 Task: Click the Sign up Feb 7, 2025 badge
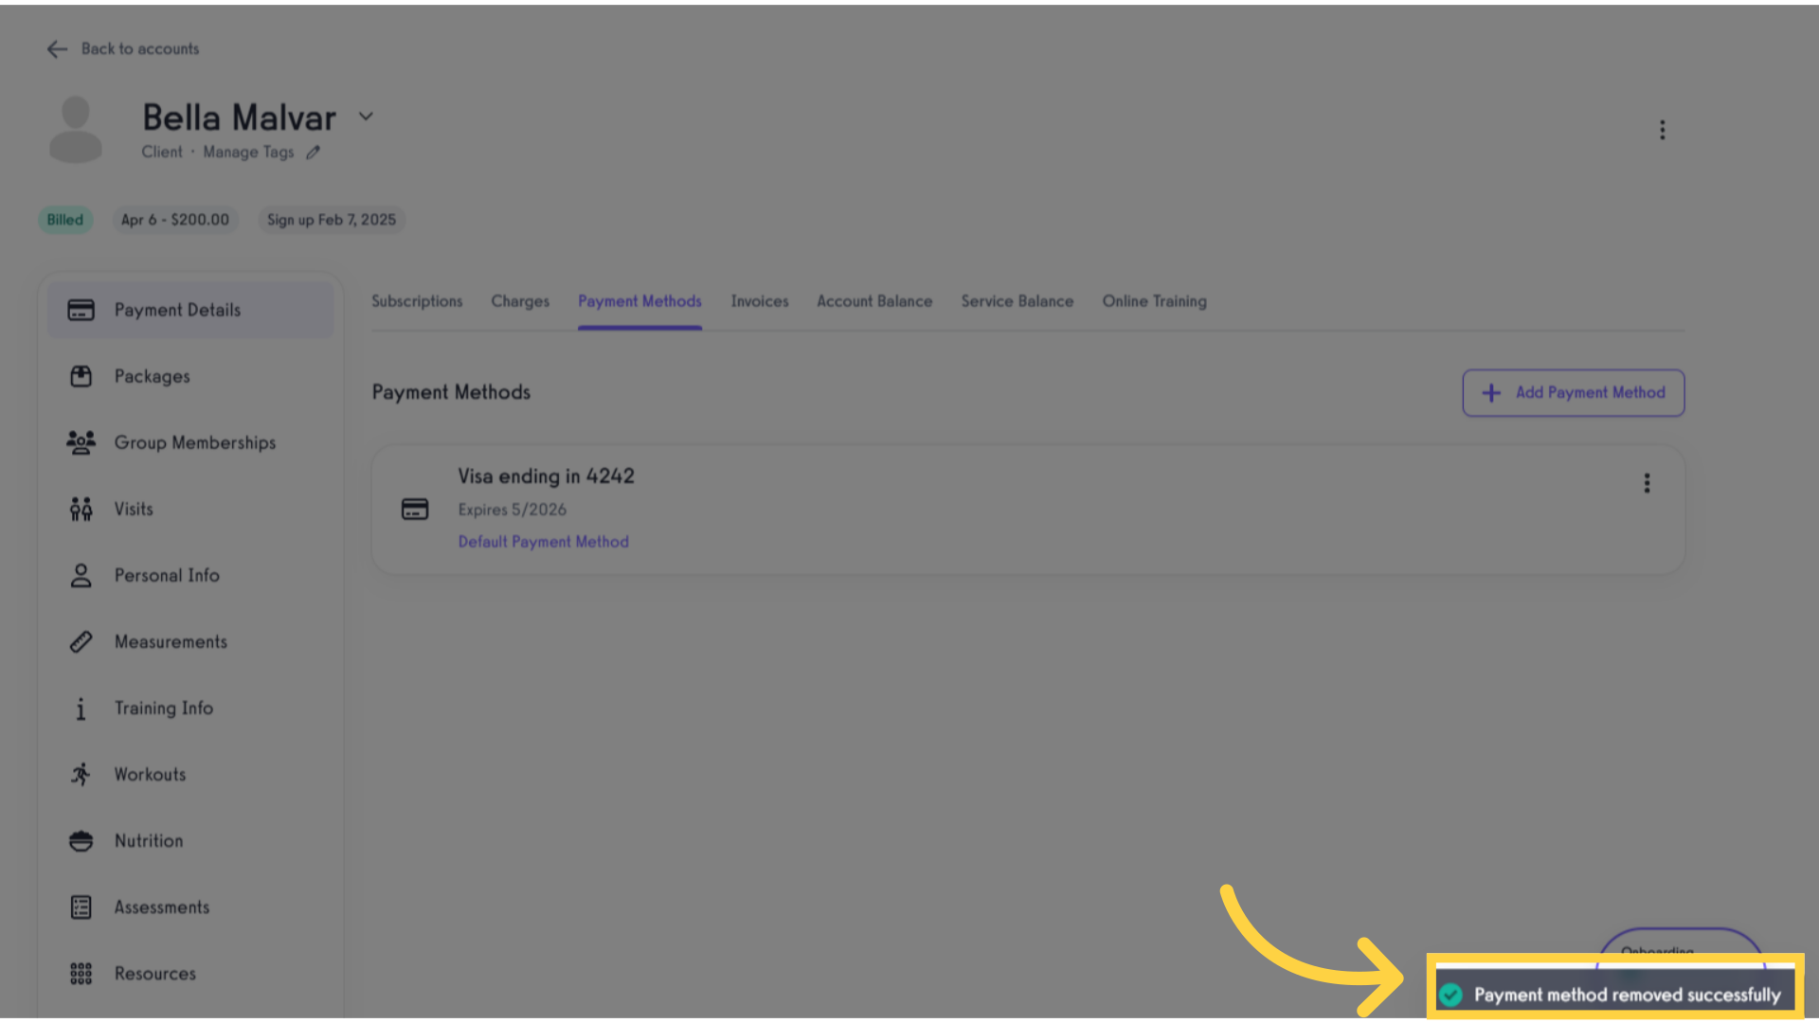tap(332, 220)
